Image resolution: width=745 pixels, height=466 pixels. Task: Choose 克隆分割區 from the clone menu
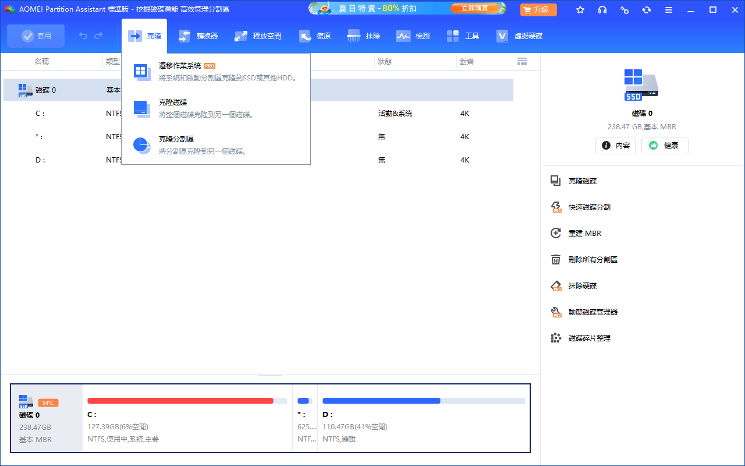point(216,145)
